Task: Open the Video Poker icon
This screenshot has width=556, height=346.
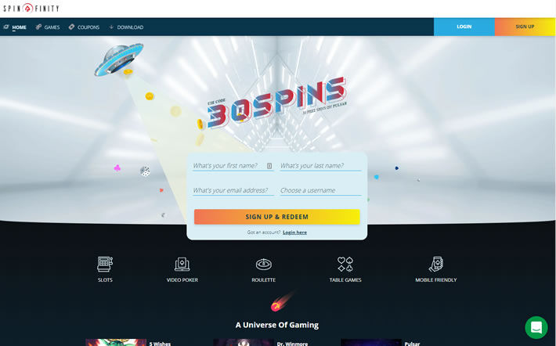Action: click(182, 265)
